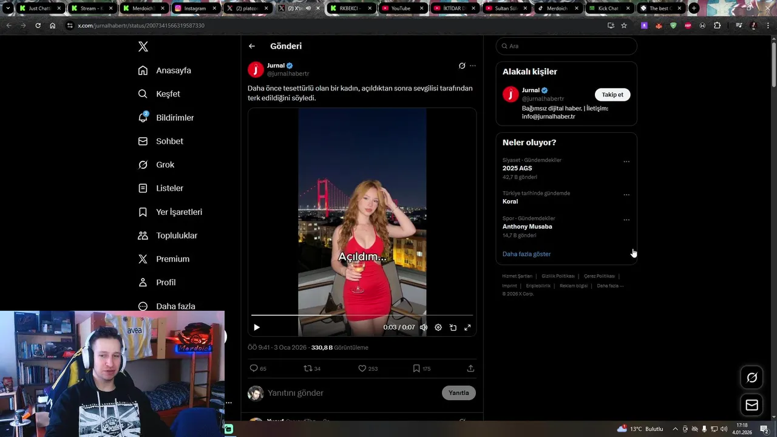Click the address bar URL
The height and width of the screenshot is (437, 777).
coord(141,25)
